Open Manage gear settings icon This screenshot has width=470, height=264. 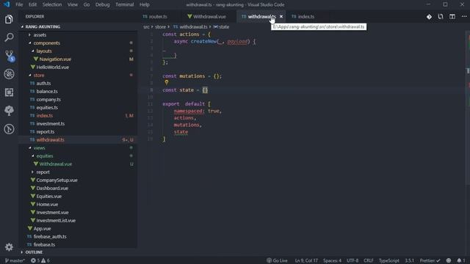pyautogui.click(x=9, y=247)
